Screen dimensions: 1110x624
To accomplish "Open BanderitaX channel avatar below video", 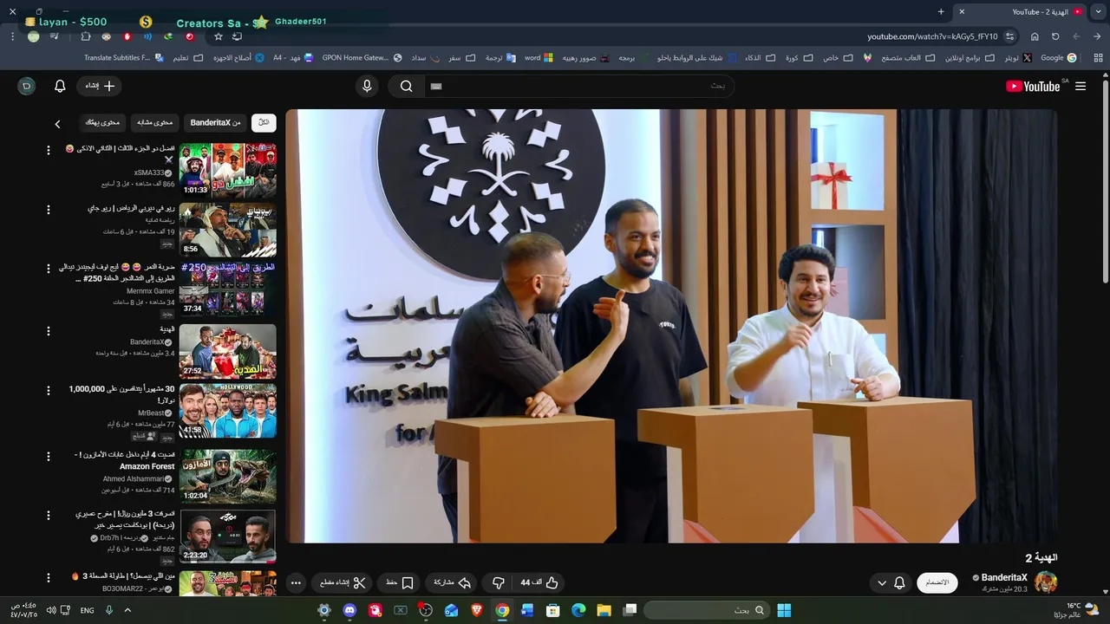I will point(1046,582).
